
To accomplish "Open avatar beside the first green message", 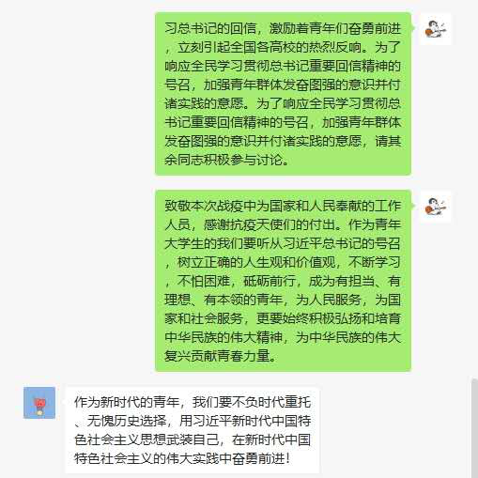I will pyautogui.click(x=436, y=29).
